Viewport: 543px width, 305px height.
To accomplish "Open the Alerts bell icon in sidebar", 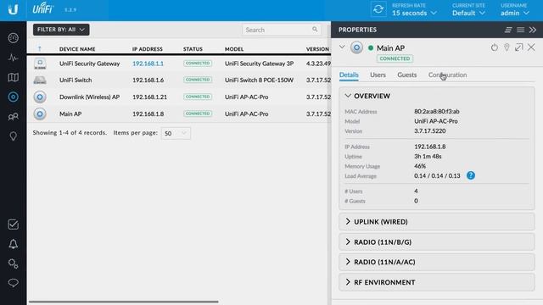I will tap(14, 244).
